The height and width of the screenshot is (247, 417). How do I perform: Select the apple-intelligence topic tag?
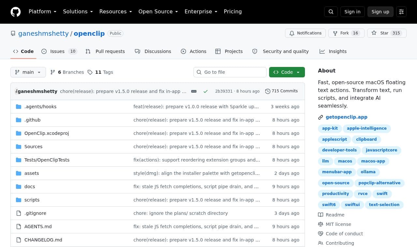click(367, 128)
